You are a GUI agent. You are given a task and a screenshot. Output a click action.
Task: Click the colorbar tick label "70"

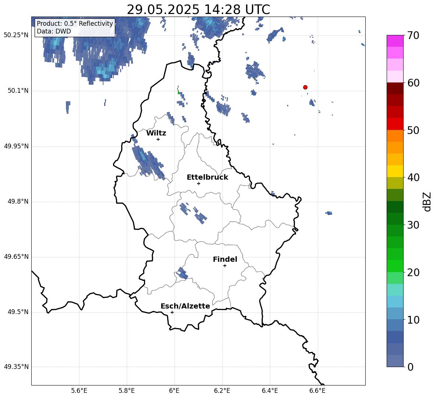(414, 35)
